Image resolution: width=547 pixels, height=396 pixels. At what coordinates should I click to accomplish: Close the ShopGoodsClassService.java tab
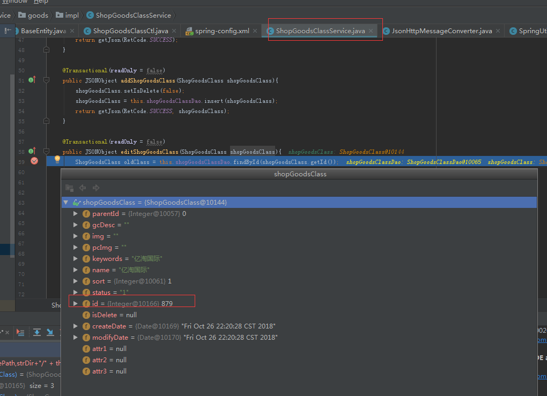point(371,31)
